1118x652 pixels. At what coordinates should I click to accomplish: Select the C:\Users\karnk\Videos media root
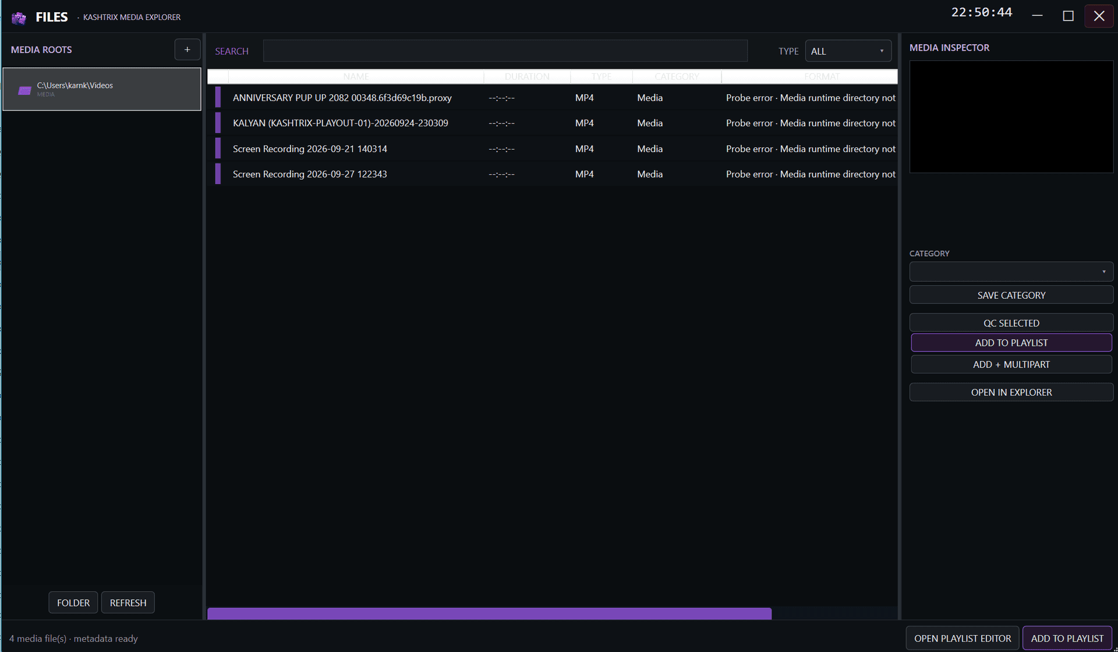tap(102, 89)
